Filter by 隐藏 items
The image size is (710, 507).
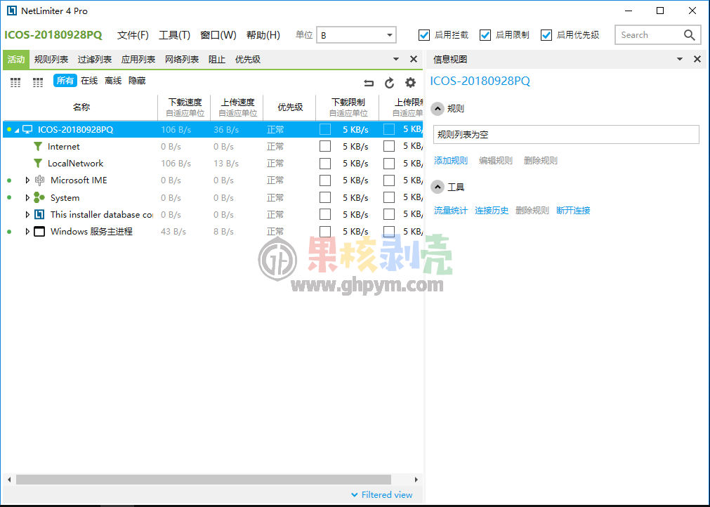[x=137, y=81]
